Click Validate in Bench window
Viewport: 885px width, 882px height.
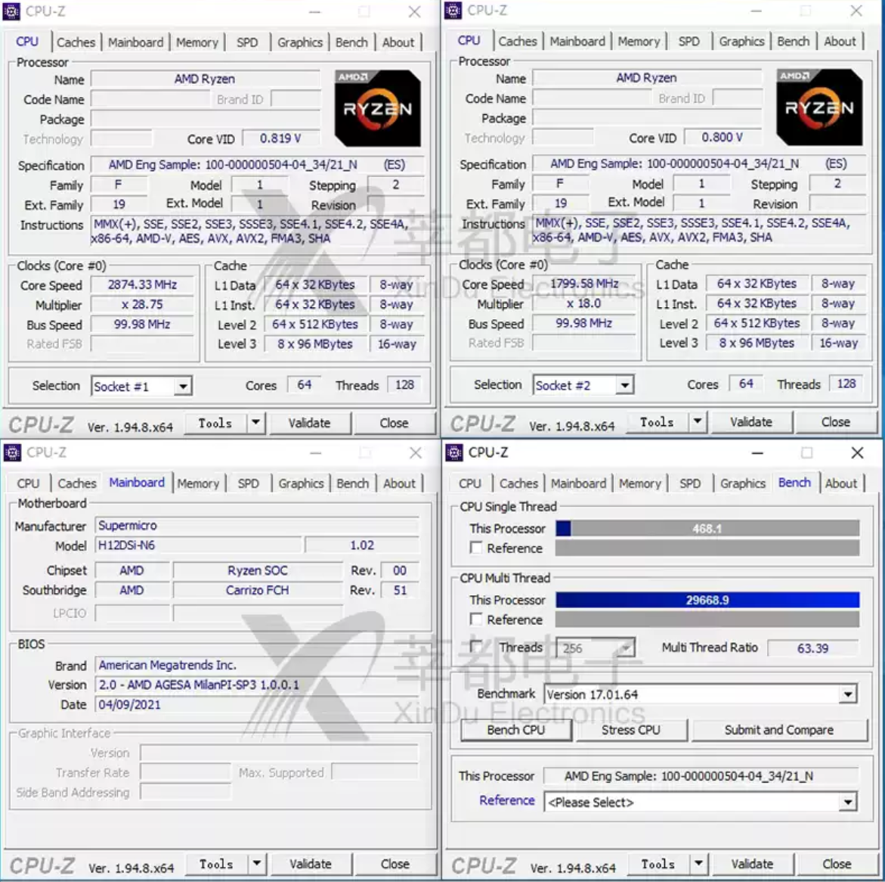752,864
